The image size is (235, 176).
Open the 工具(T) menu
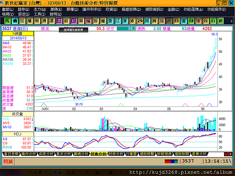tap(40, 14)
